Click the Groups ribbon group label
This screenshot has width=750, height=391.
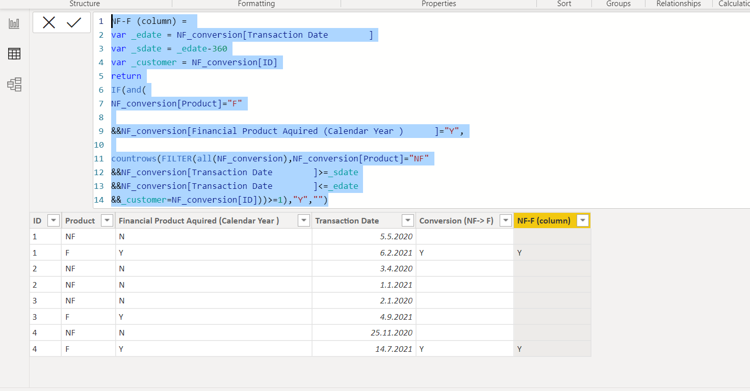coord(618,4)
